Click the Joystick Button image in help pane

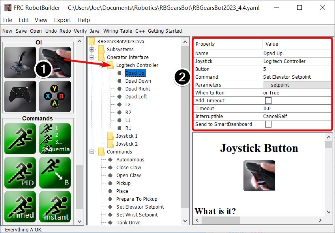pyautogui.click(x=259, y=176)
